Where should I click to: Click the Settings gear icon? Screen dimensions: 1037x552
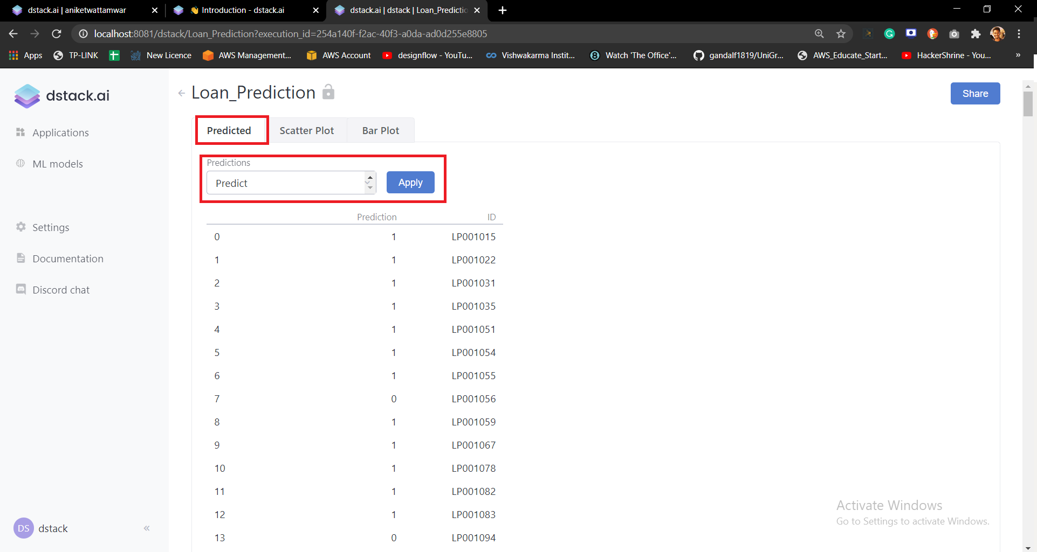21,227
